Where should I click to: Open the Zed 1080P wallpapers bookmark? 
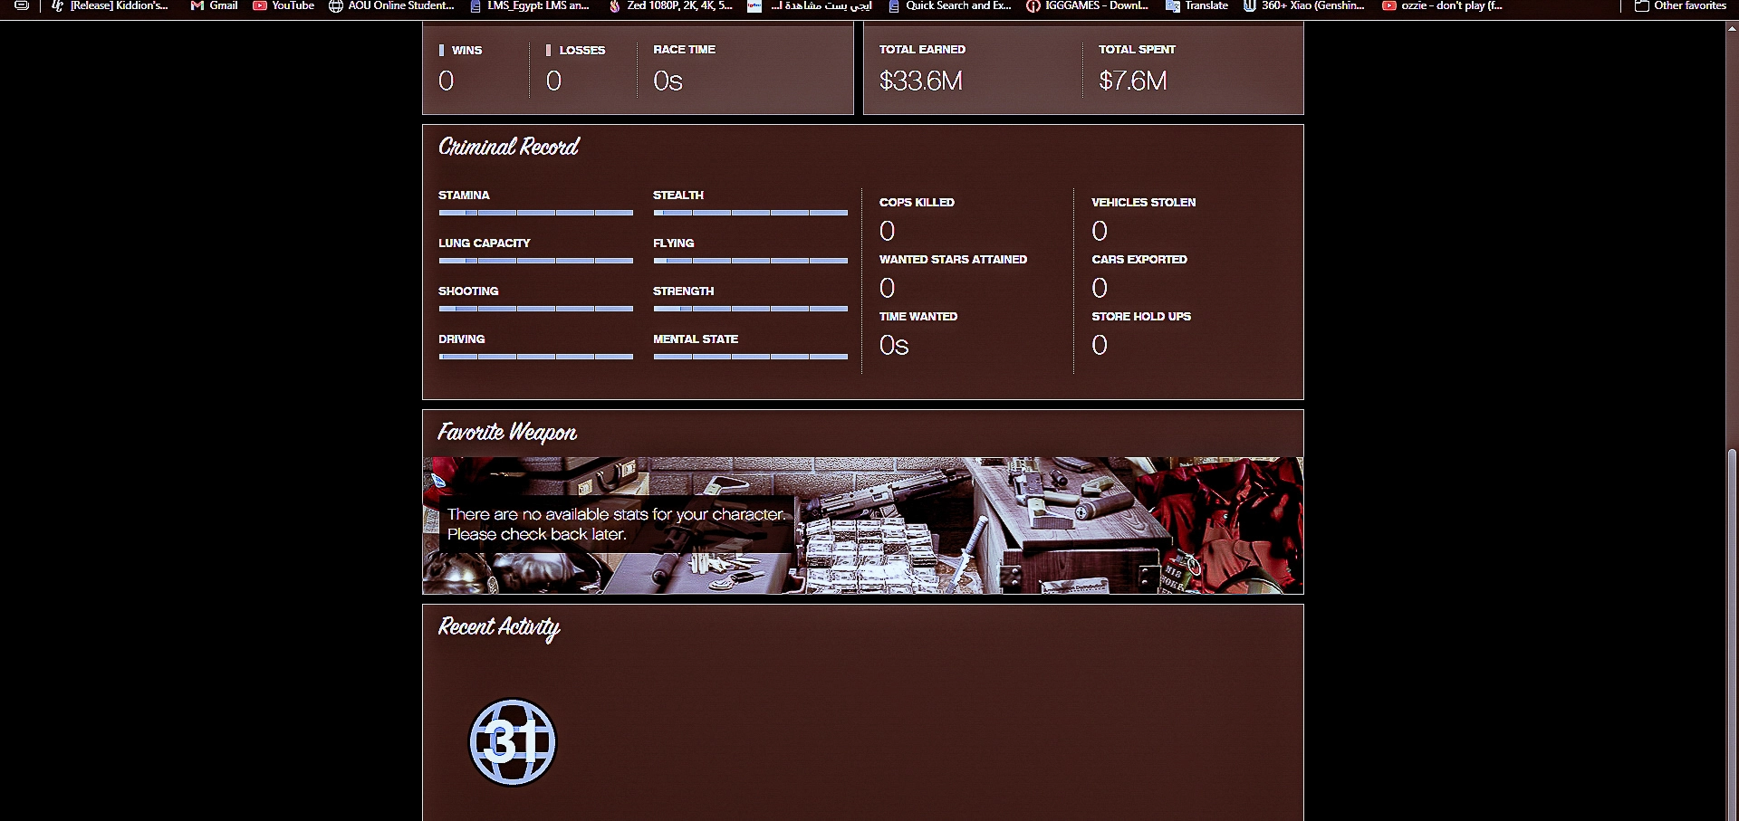tap(670, 5)
